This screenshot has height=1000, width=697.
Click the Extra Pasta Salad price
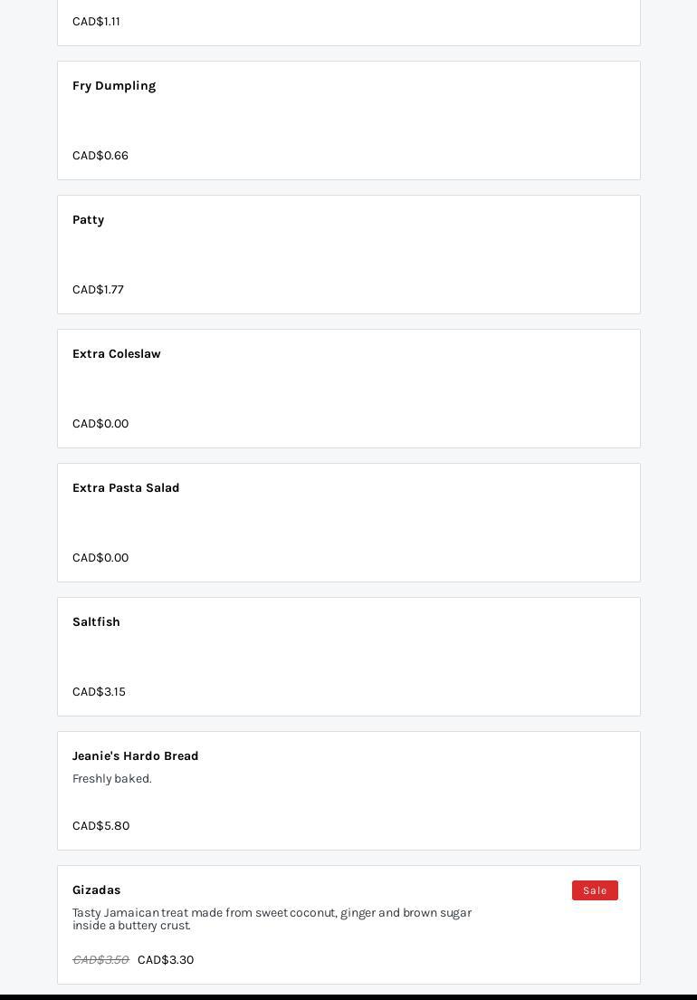point(100,558)
